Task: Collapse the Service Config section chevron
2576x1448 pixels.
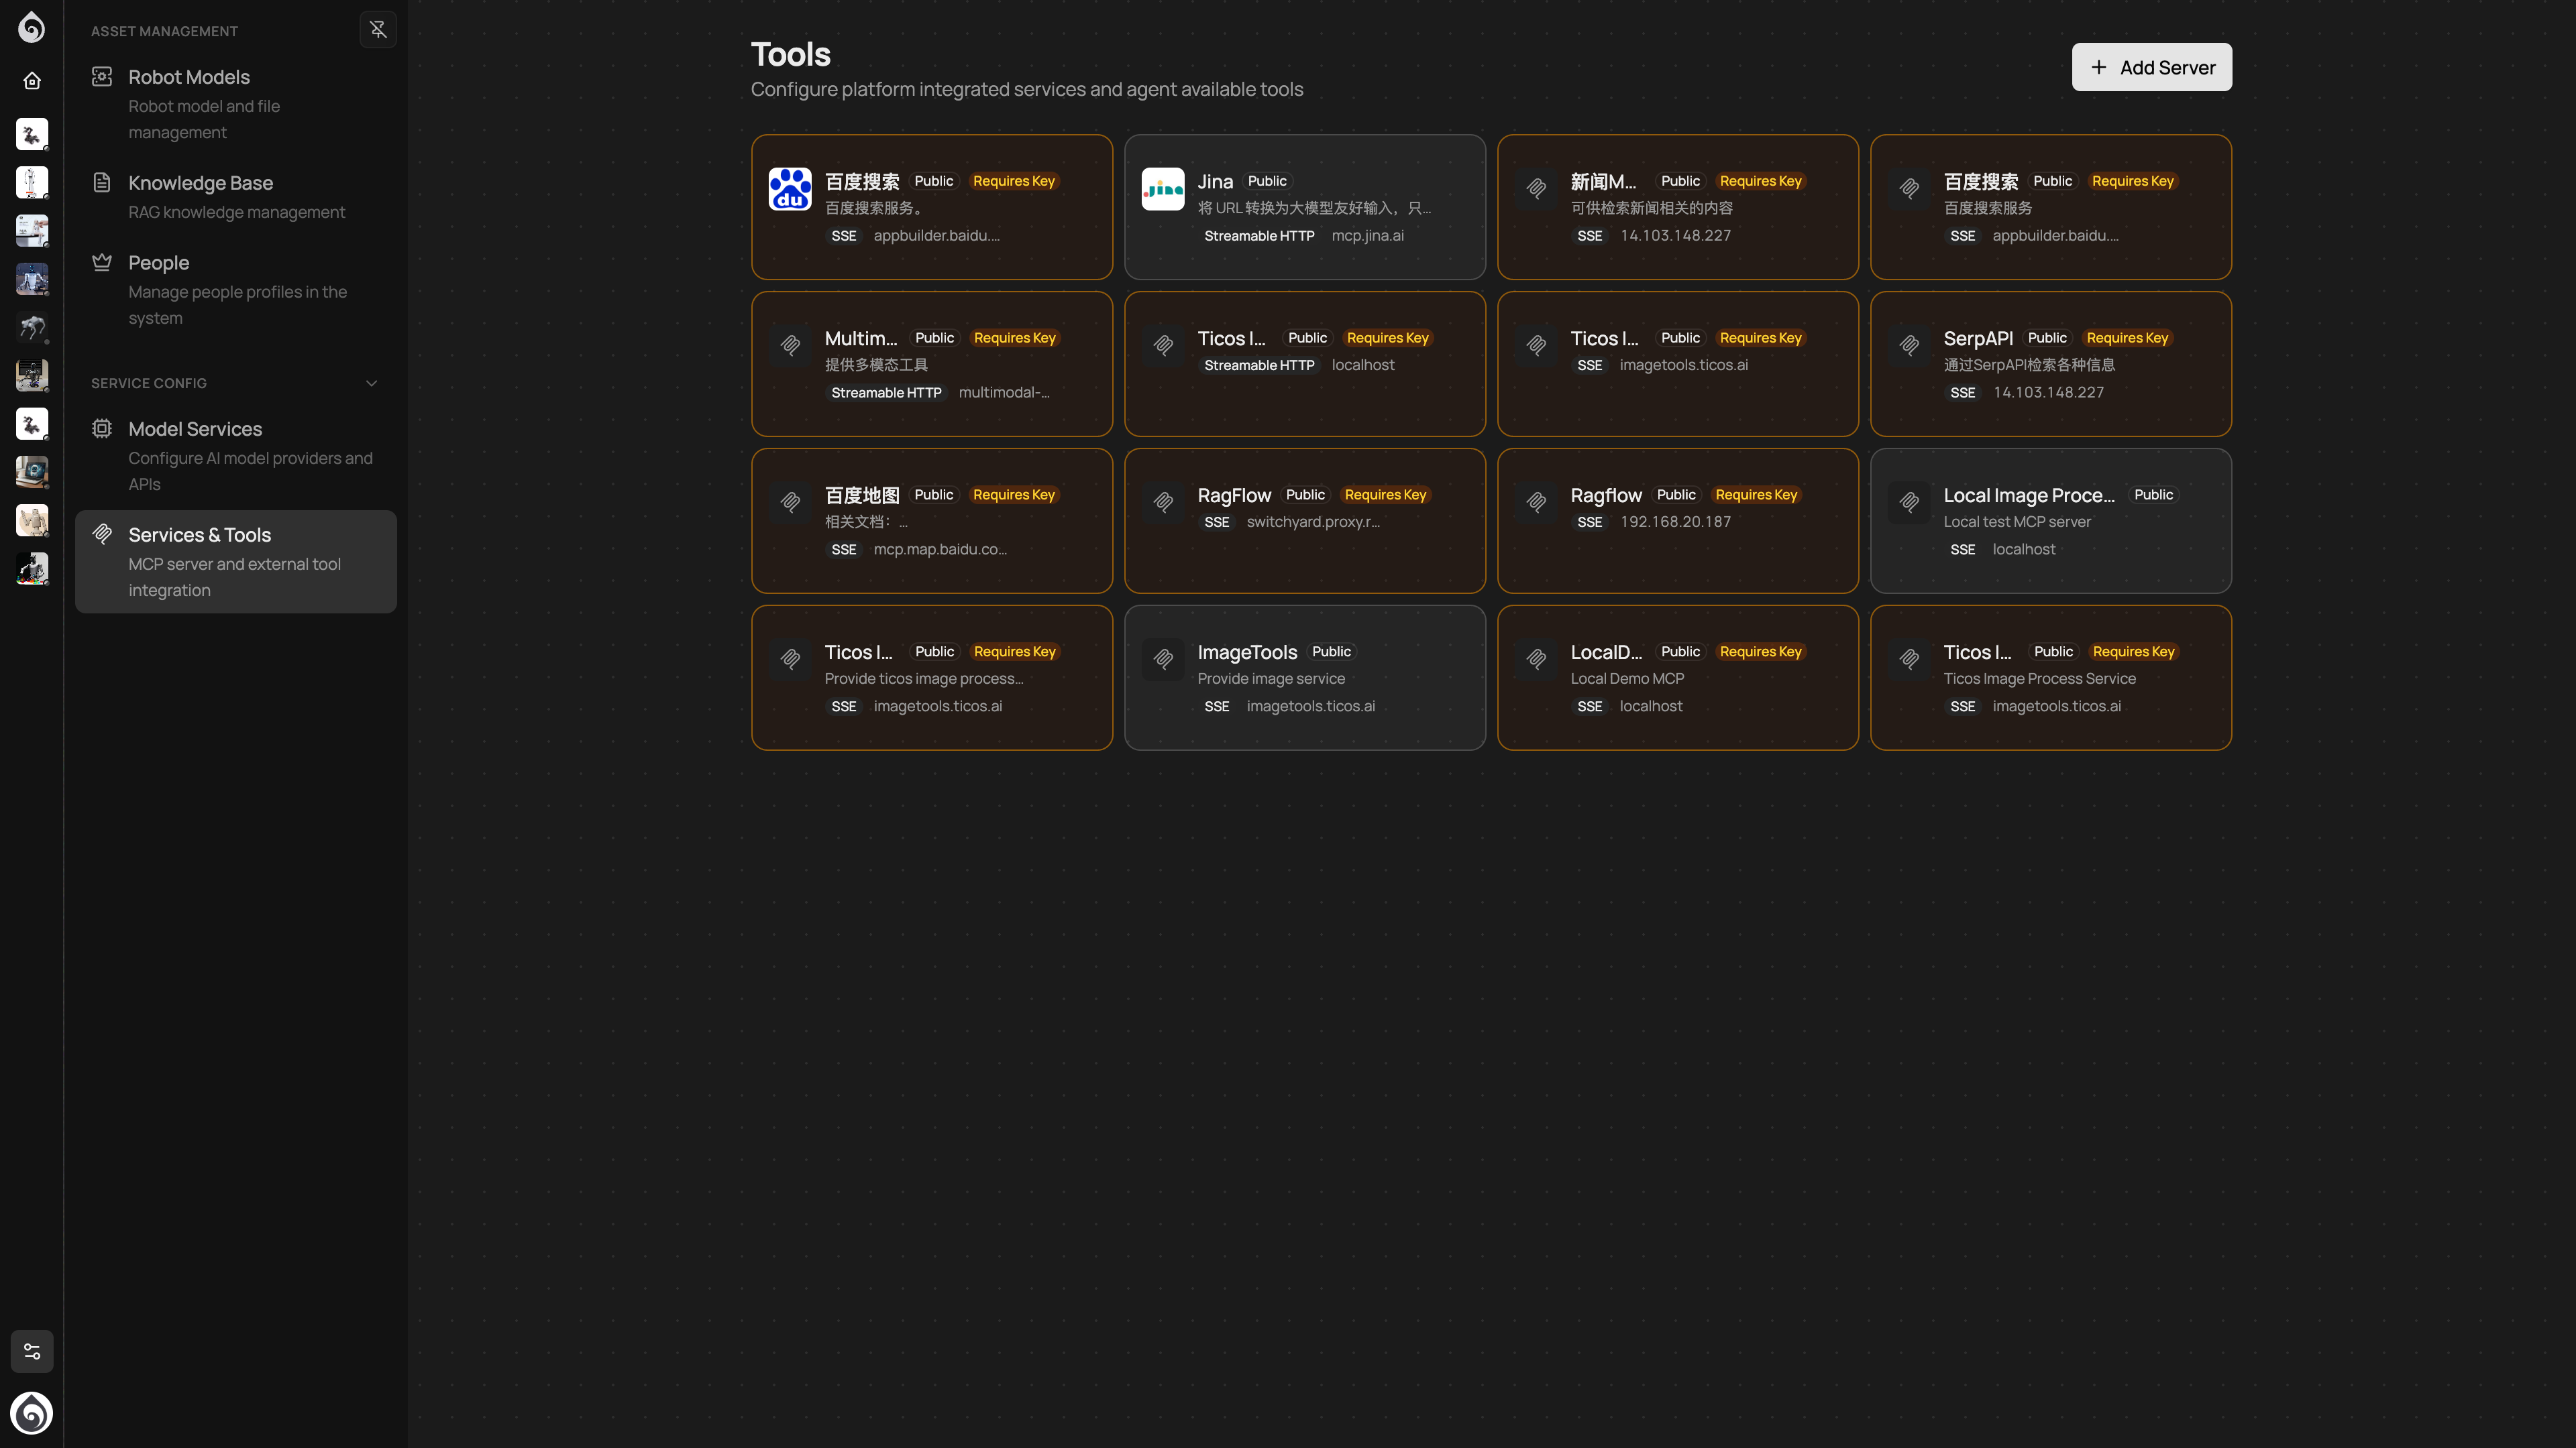Action: pos(372,383)
